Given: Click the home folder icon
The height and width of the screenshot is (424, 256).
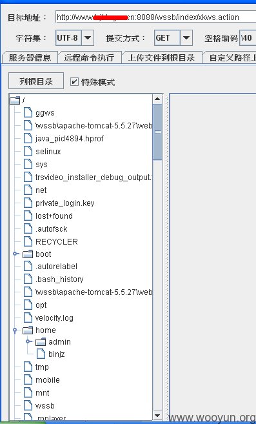Looking at the screenshot, I should [x=28, y=330].
